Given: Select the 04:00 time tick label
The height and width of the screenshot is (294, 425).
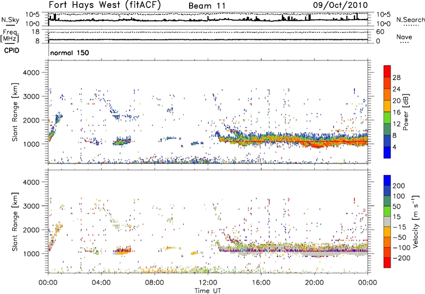Looking at the screenshot, I should (101, 283).
